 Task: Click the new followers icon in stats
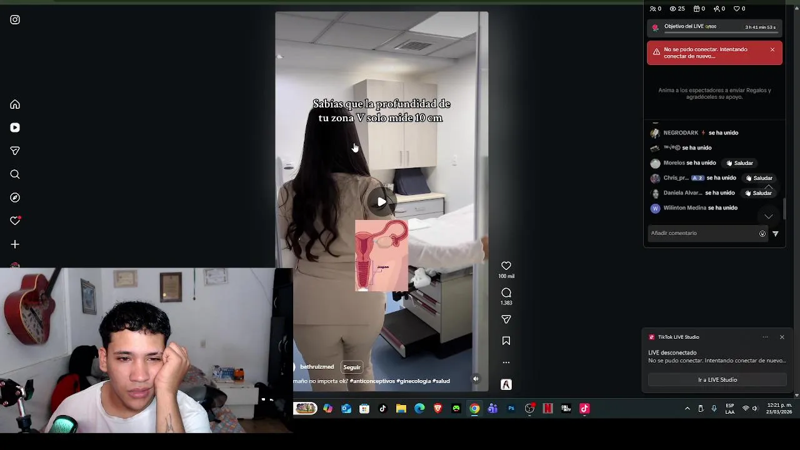(x=719, y=9)
